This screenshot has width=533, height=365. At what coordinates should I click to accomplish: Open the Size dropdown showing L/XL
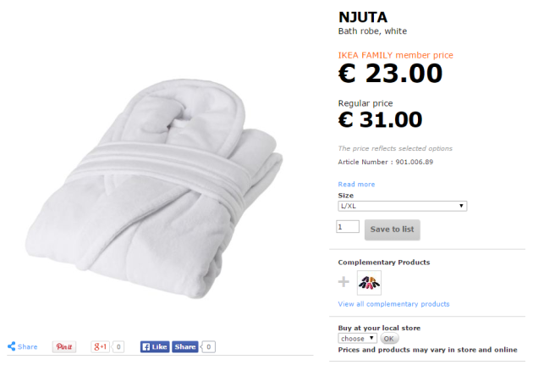(403, 206)
